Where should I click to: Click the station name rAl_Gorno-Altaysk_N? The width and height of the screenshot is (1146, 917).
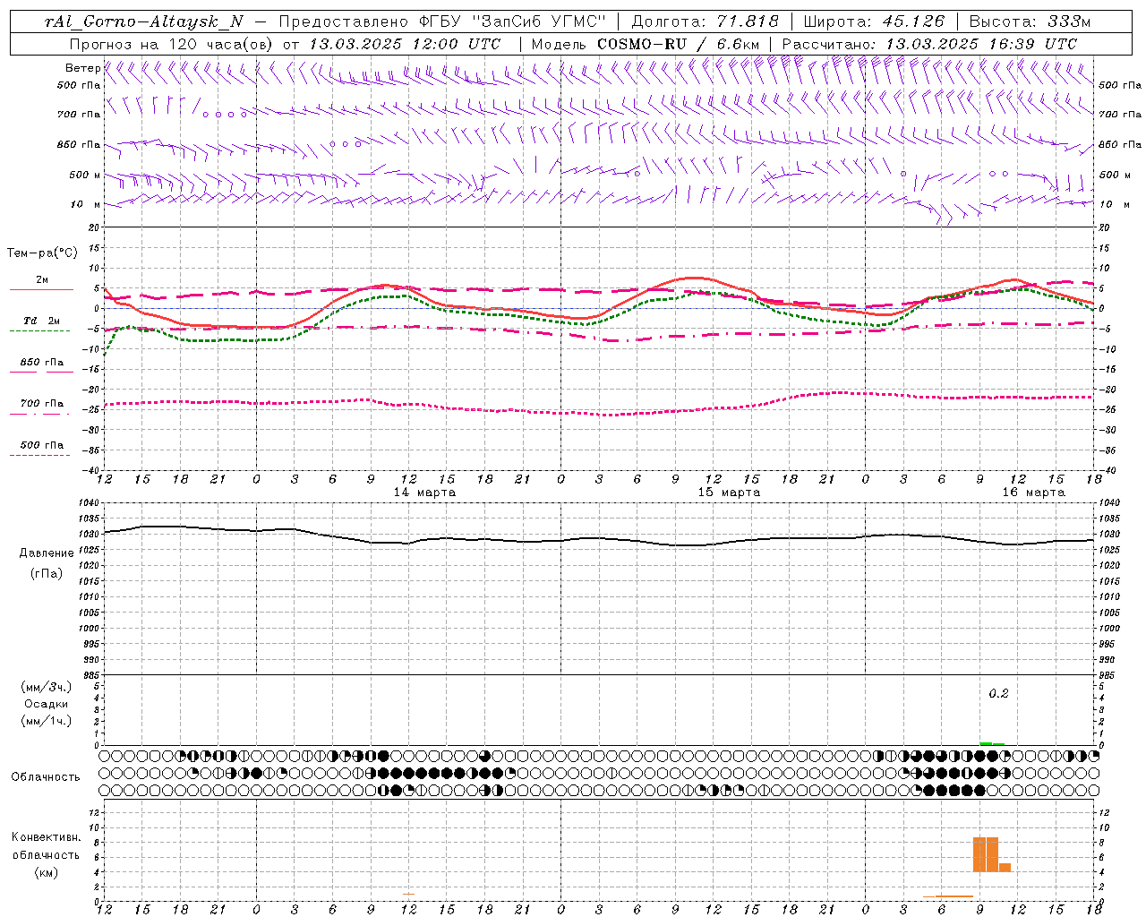(x=143, y=21)
